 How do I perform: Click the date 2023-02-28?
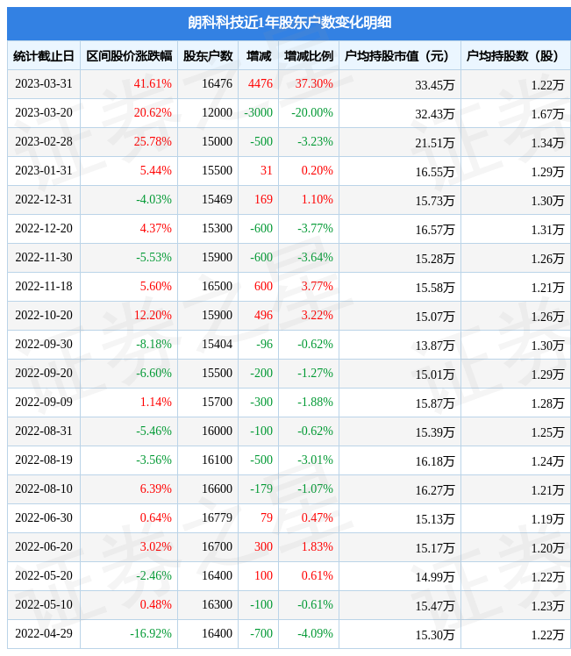click(x=44, y=141)
